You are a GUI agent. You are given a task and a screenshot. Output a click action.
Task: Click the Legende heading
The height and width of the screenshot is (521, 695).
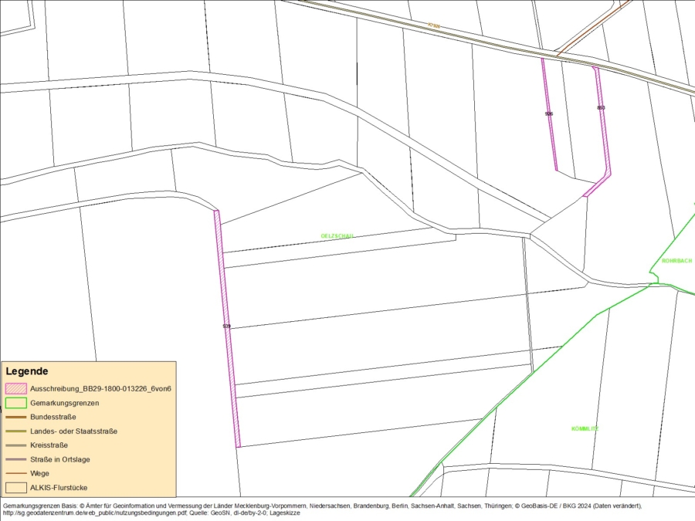tap(27, 371)
